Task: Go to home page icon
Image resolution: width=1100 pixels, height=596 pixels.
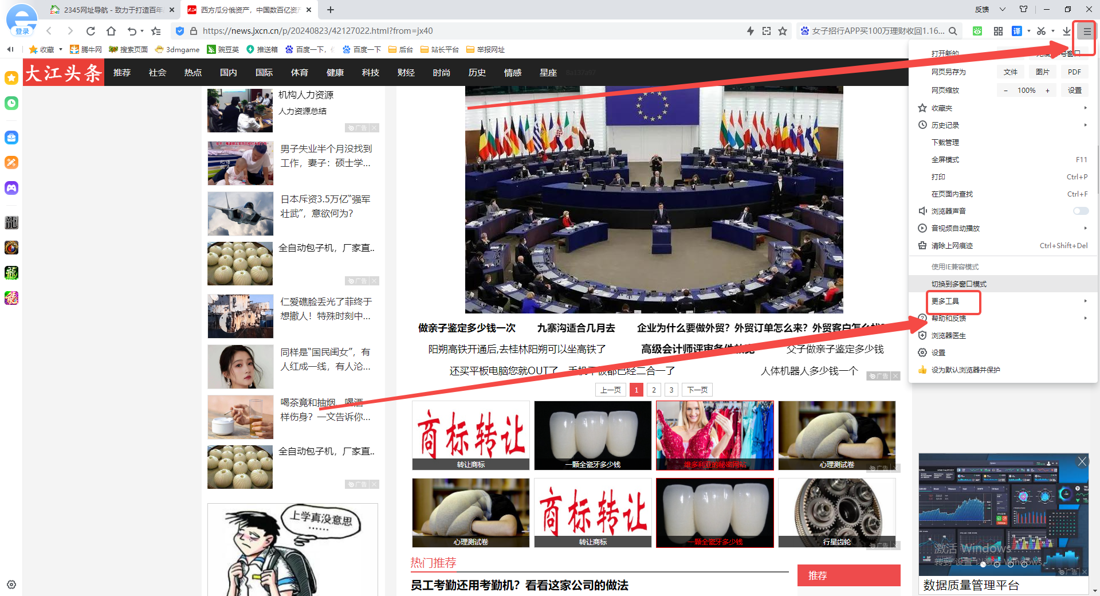Action: pyautogui.click(x=111, y=31)
